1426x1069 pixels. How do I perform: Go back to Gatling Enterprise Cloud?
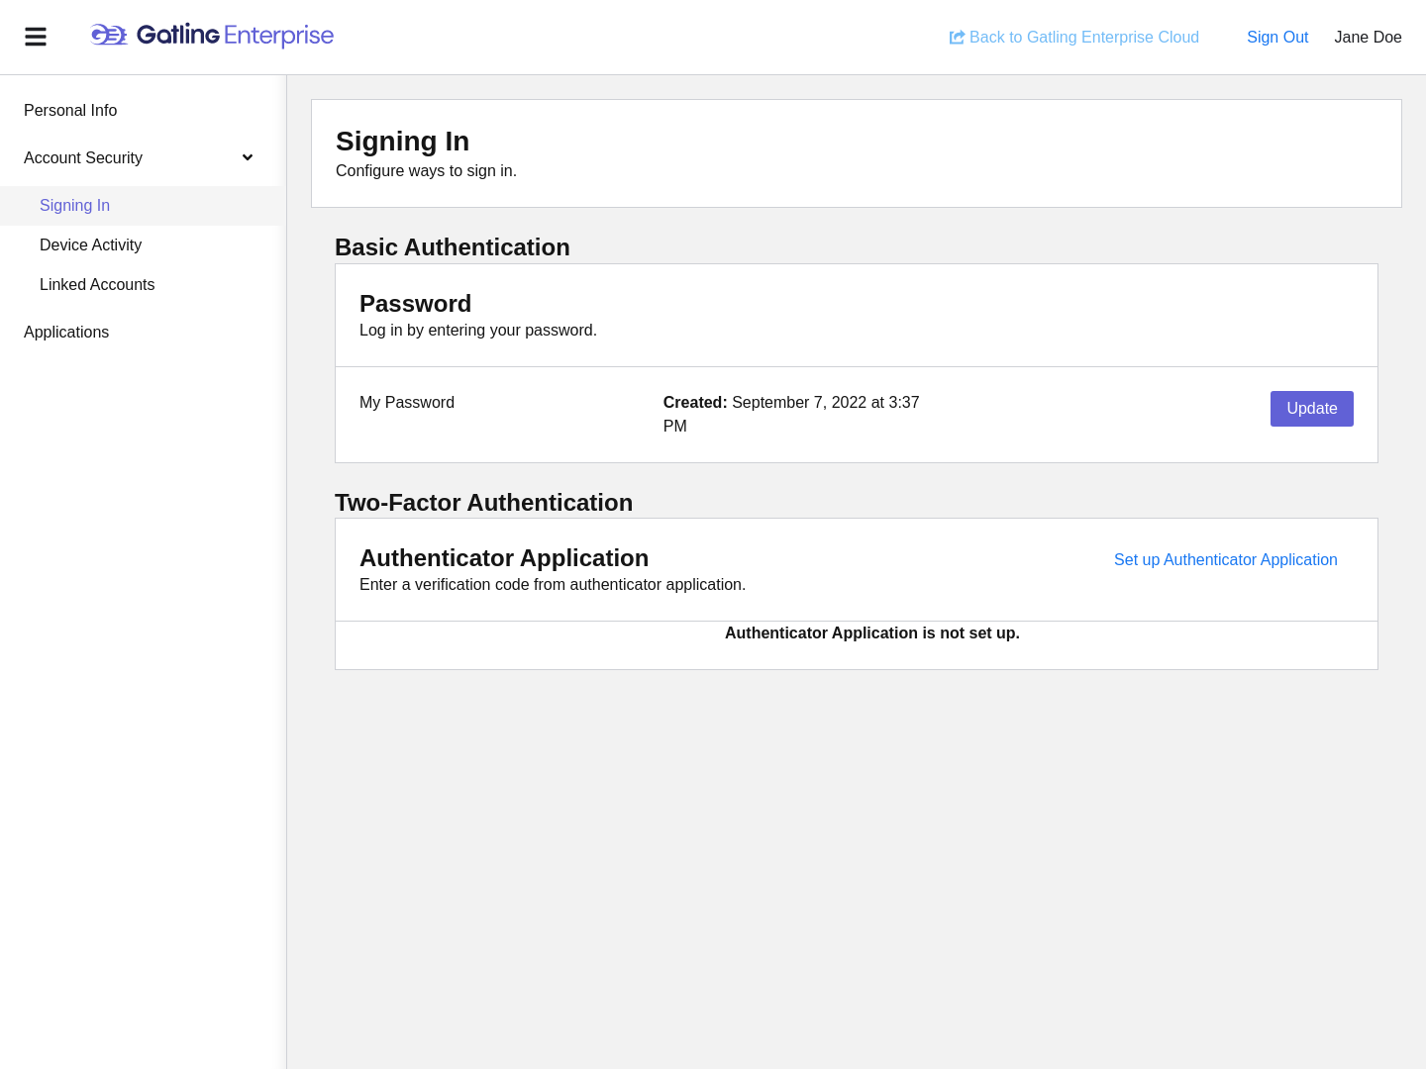(1083, 38)
